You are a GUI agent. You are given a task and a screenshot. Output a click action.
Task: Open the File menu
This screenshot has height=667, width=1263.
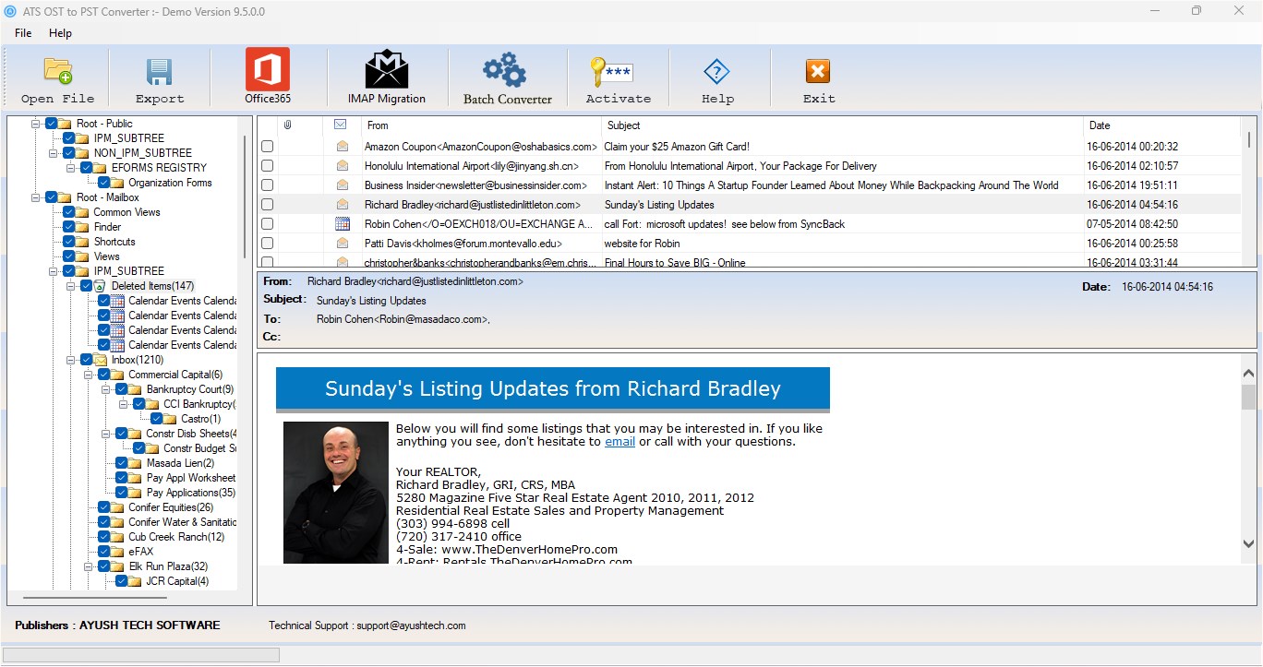[23, 33]
